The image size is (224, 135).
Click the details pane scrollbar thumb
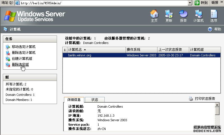217,111
